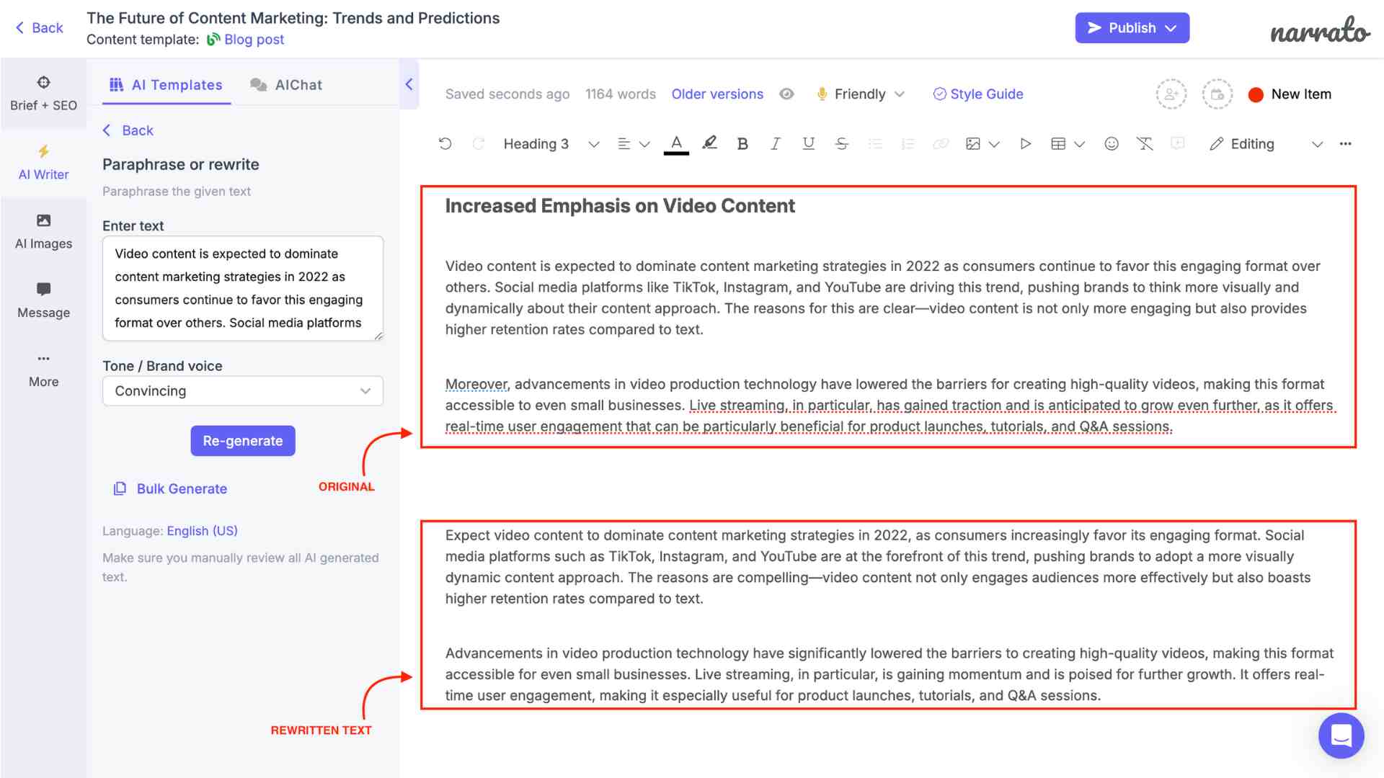This screenshot has height=778, width=1384.
Task: Click the Publish button
Action: (x=1132, y=28)
